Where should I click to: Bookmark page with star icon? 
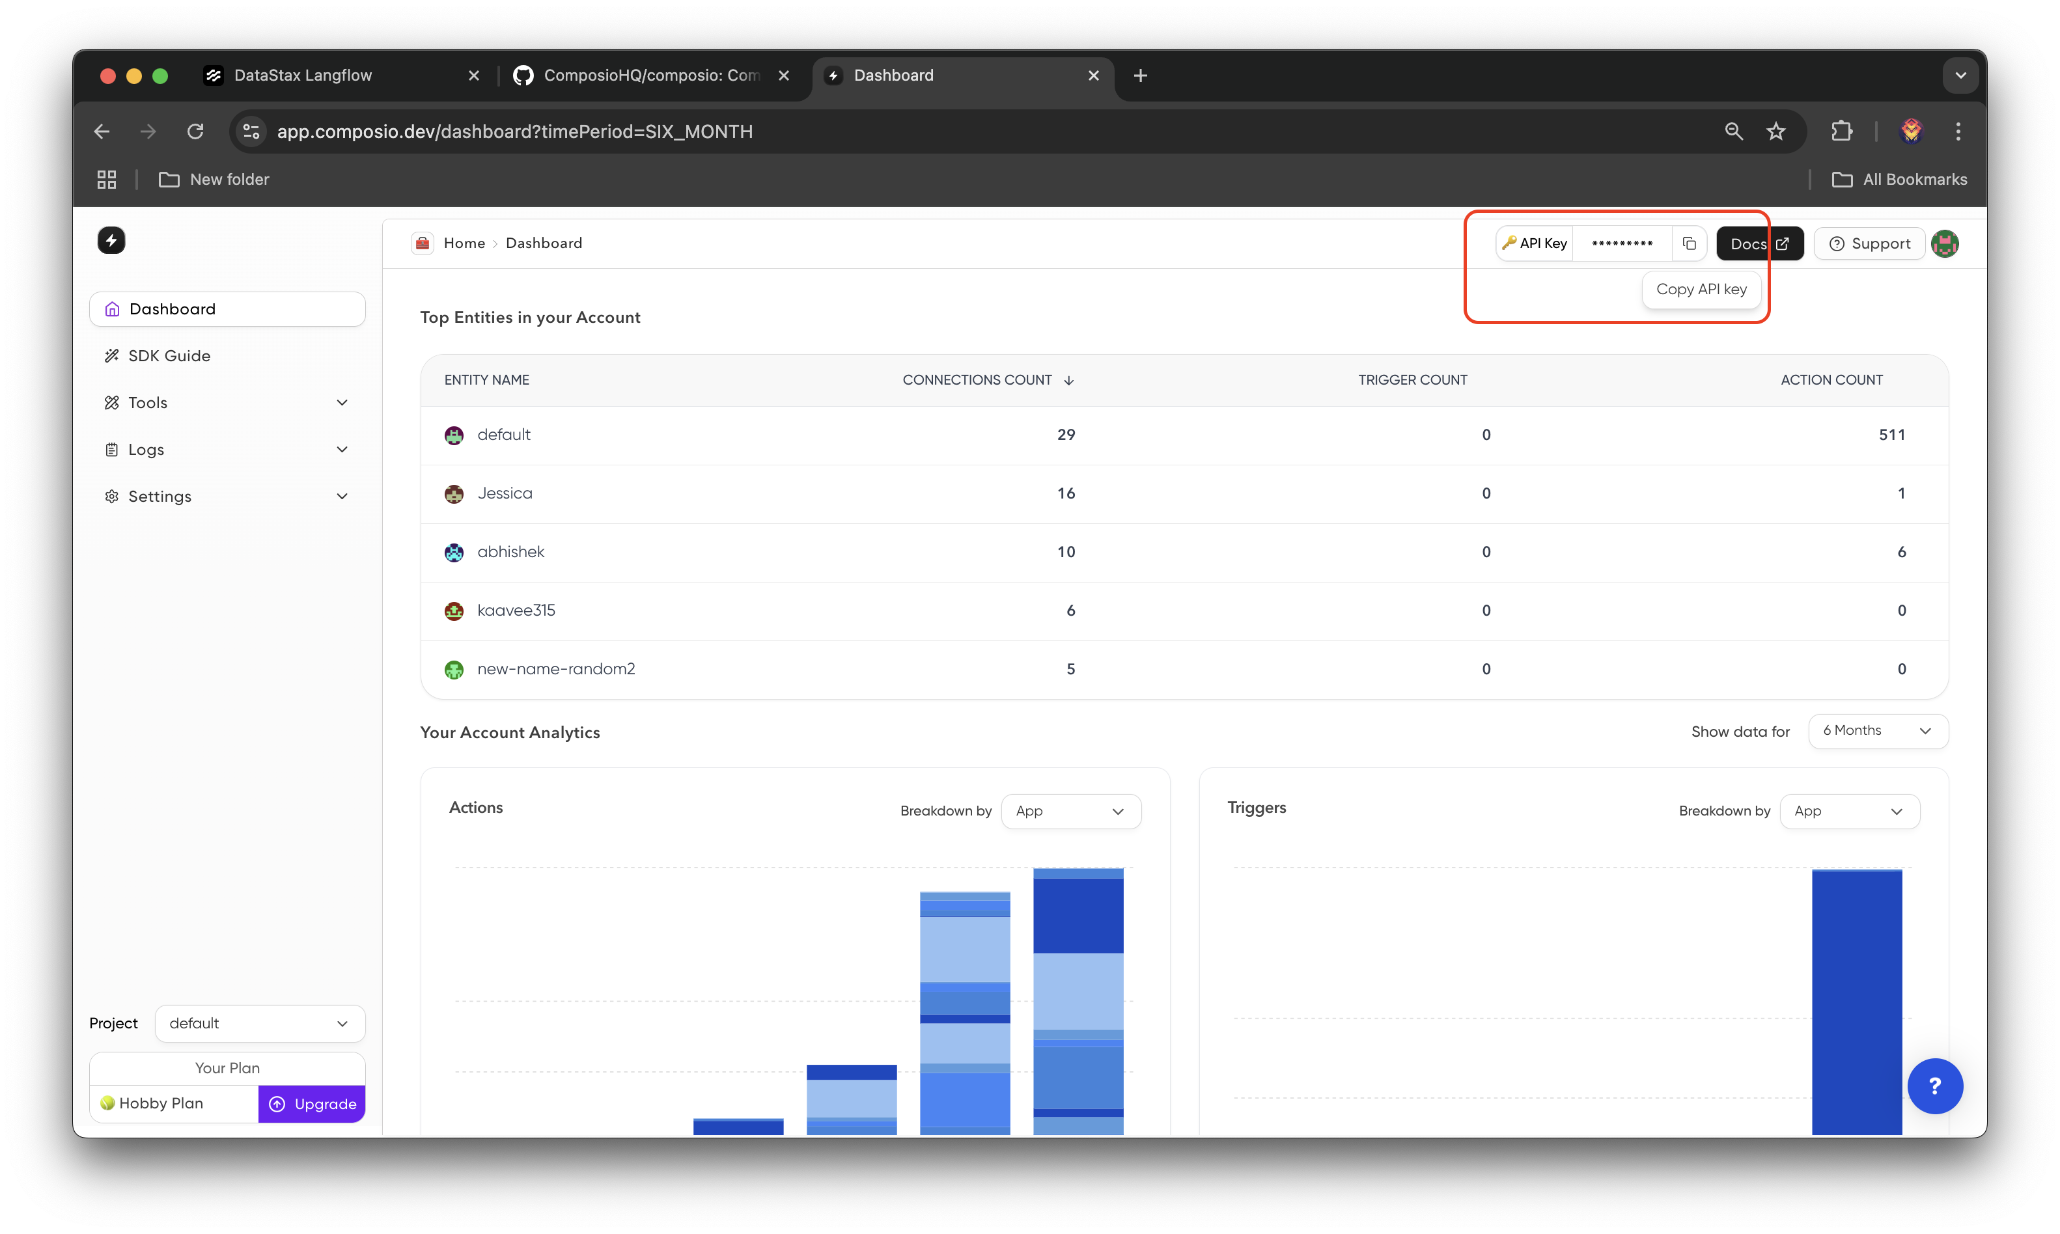click(1775, 131)
